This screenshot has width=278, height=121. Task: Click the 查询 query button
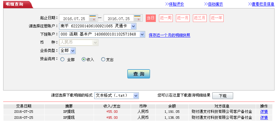point(139,74)
